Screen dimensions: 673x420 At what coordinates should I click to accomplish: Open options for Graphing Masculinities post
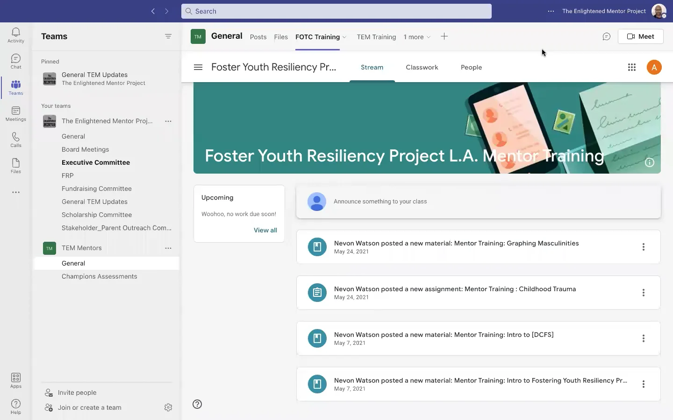pos(644,247)
